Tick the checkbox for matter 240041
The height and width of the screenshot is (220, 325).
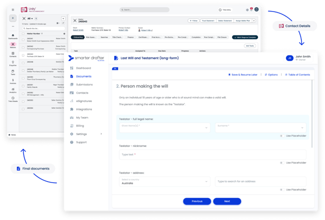point(23,39)
